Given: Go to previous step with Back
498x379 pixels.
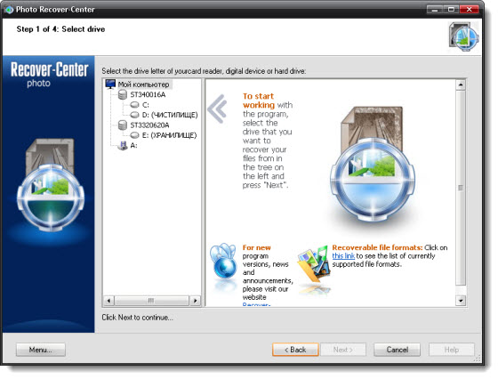Looking at the screenshot, I should [295, 350].
